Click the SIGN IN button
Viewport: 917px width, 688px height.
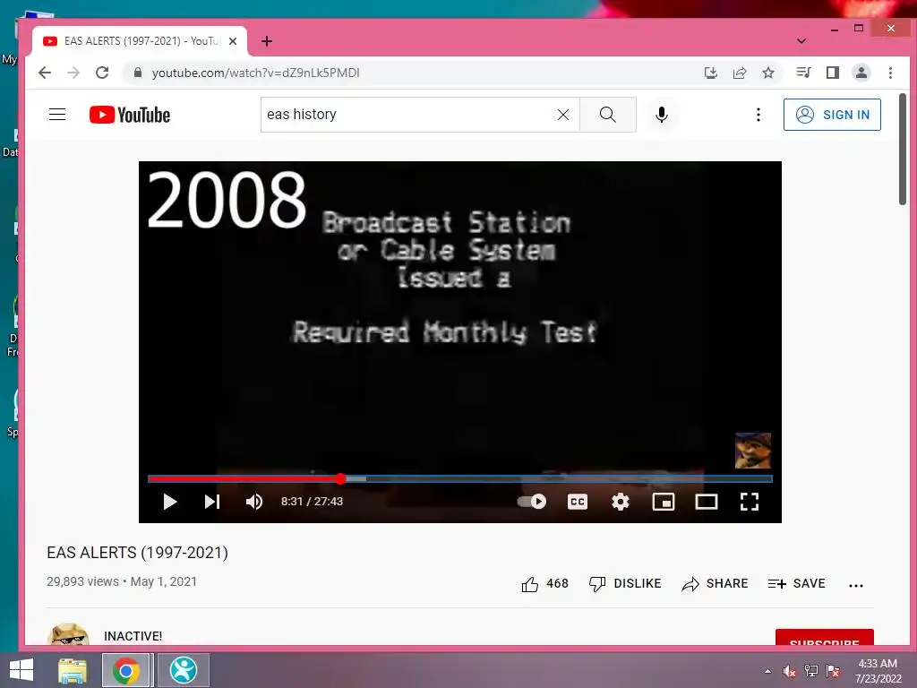click(x=832, y=115)
